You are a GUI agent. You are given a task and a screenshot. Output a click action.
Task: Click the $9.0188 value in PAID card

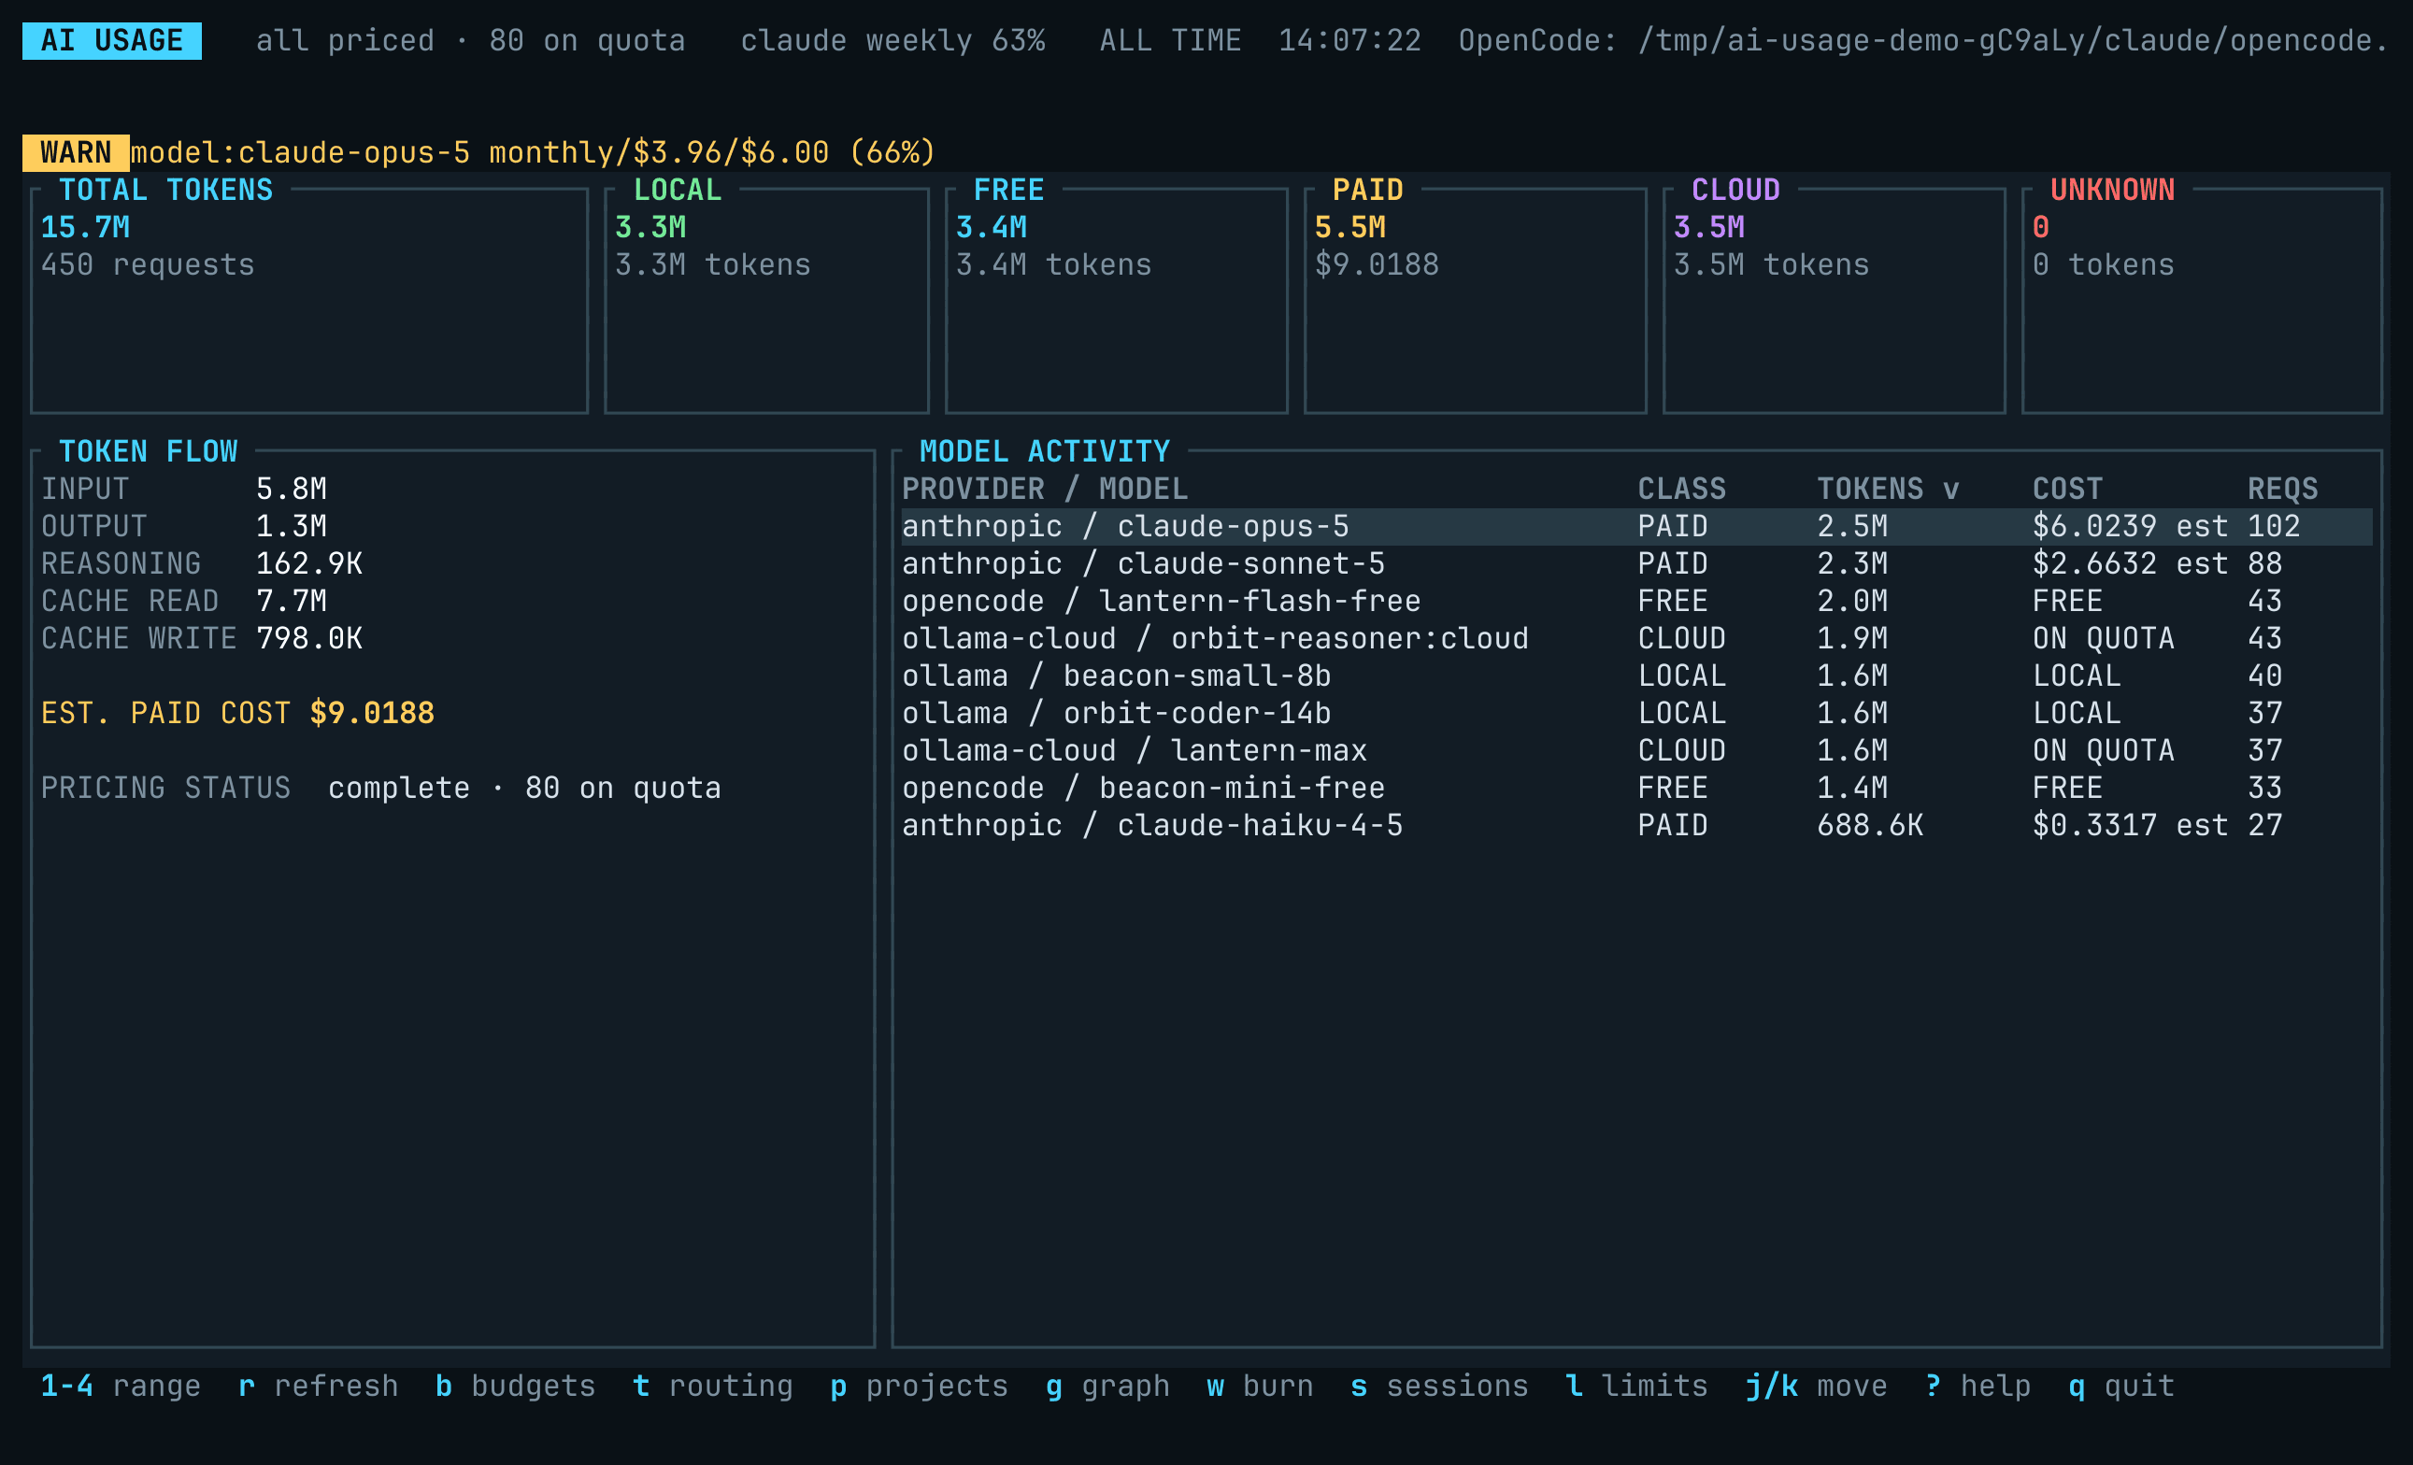[x=1376, y=264]
